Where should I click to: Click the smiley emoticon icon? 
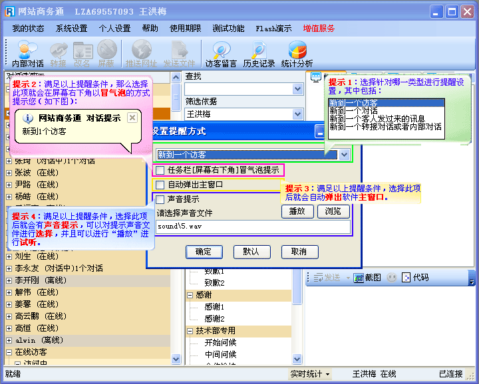392,277
